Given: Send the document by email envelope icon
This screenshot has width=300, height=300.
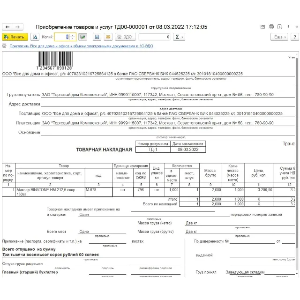Looking at the screenshot, I should (x=108, y=37).
